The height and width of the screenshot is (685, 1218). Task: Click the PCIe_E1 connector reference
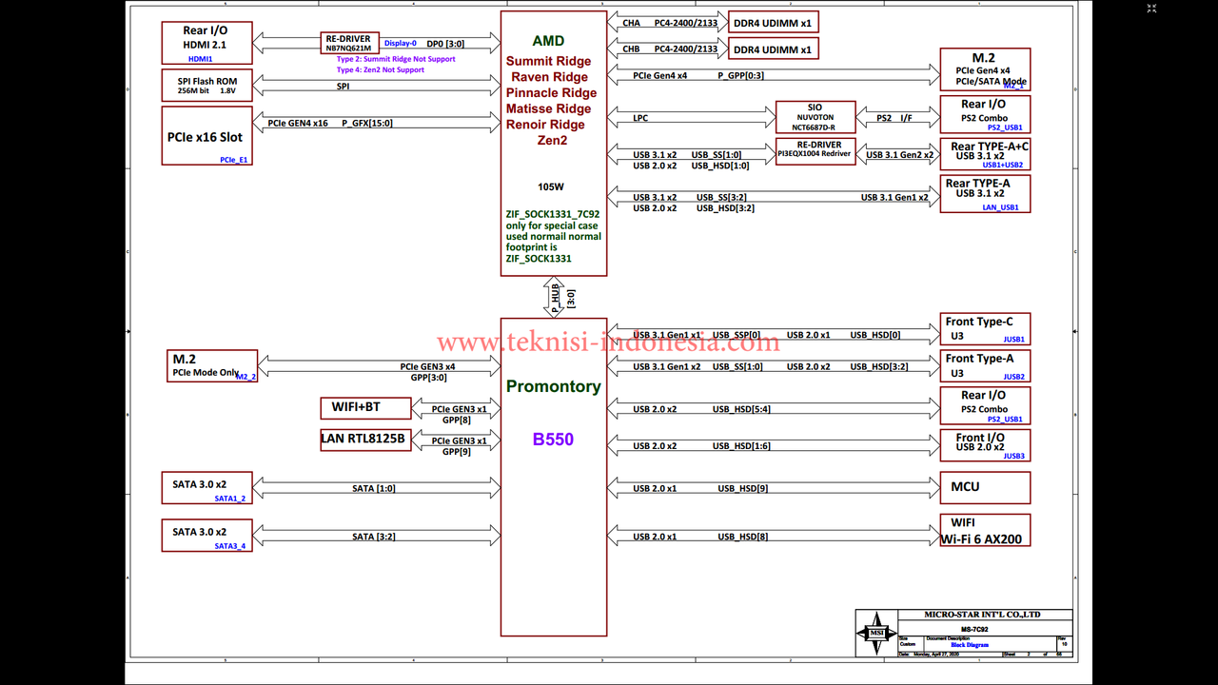pos(234,160)
